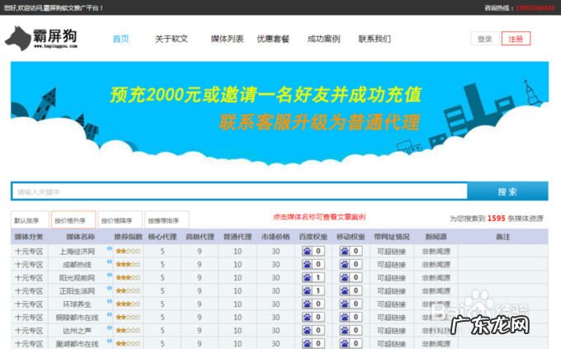Open media 上海经济网 link

click(x=77, y=252)
